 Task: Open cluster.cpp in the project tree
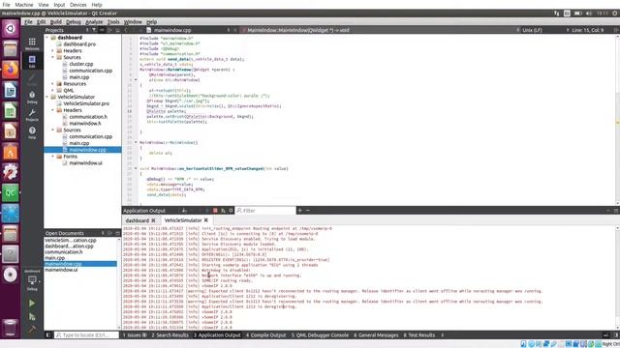[81, 64]
